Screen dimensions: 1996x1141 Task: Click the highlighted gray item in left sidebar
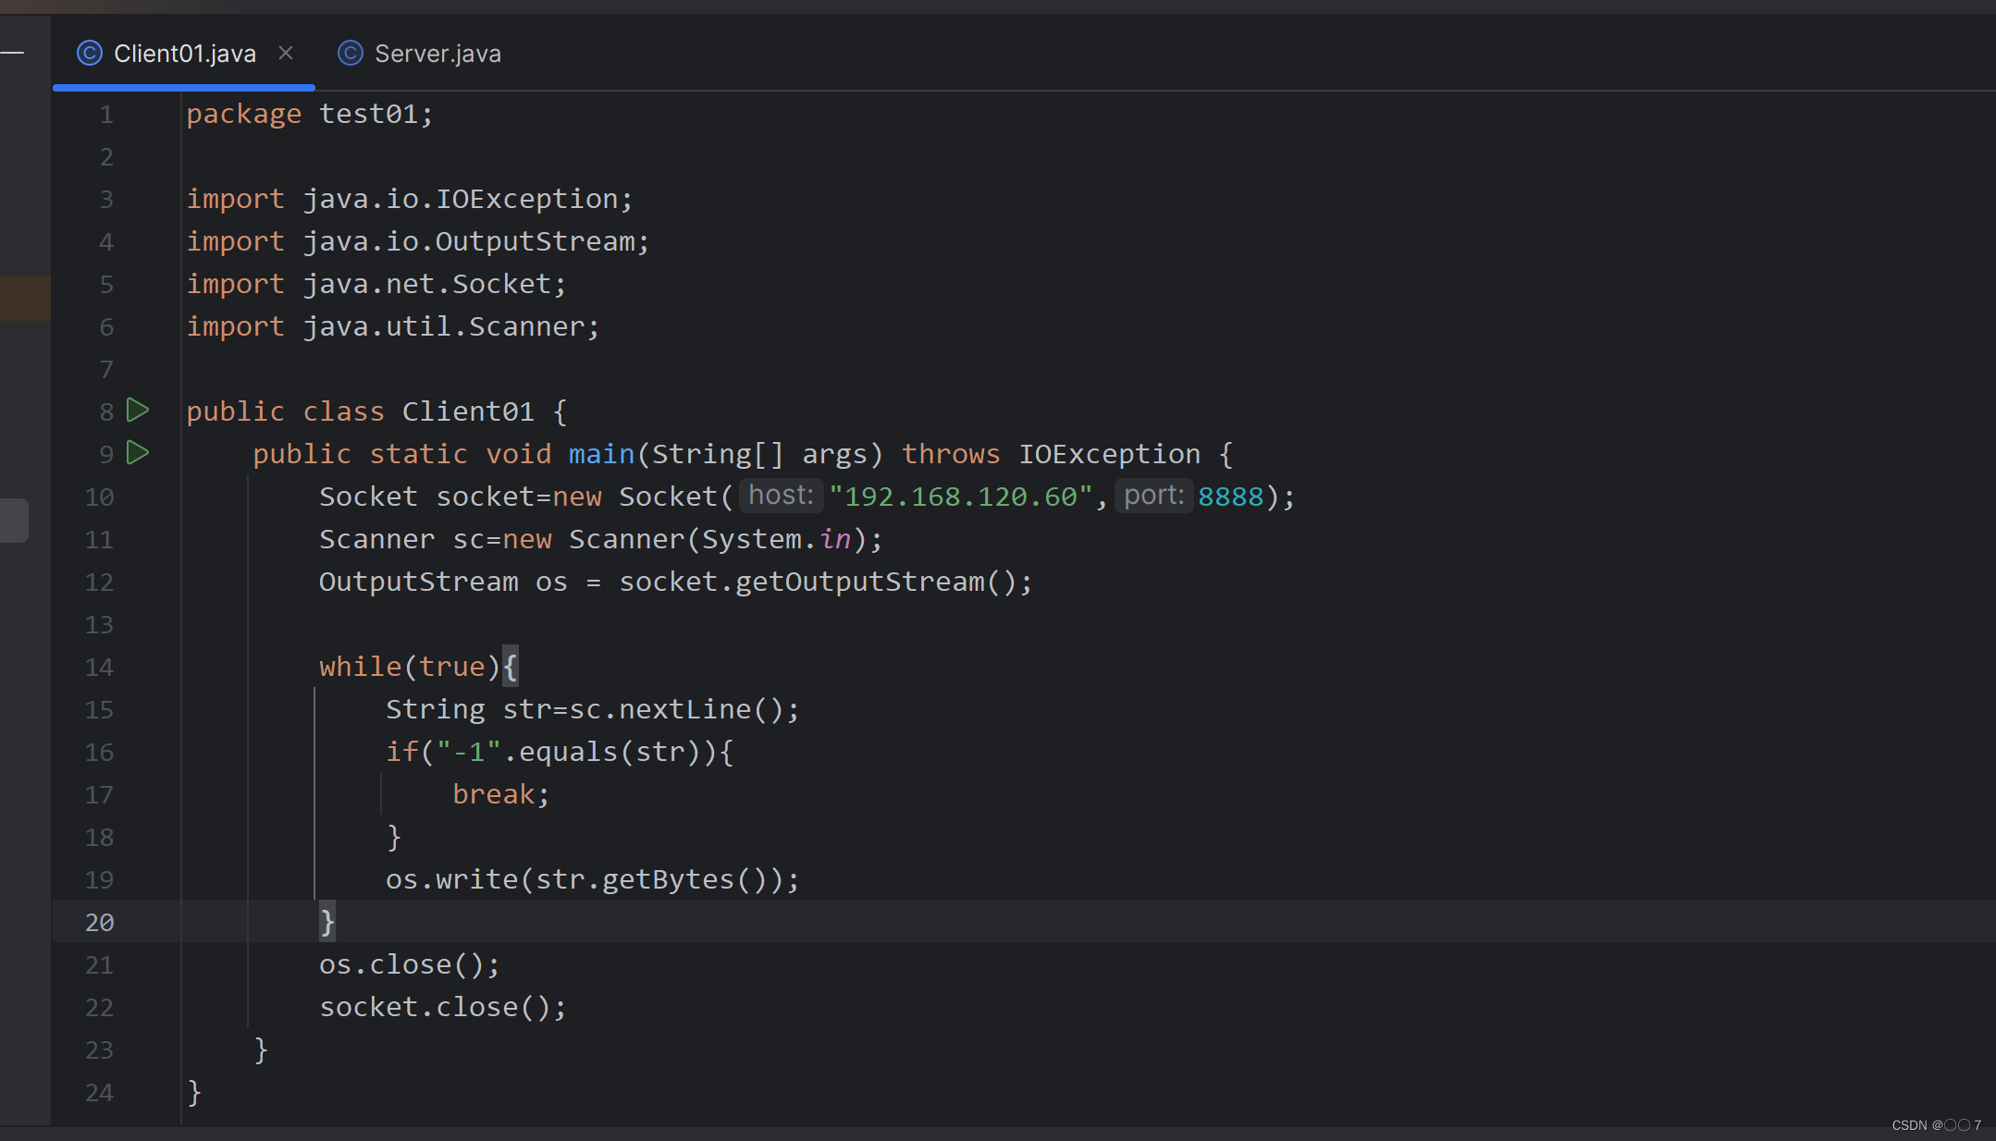pos(14,521)
